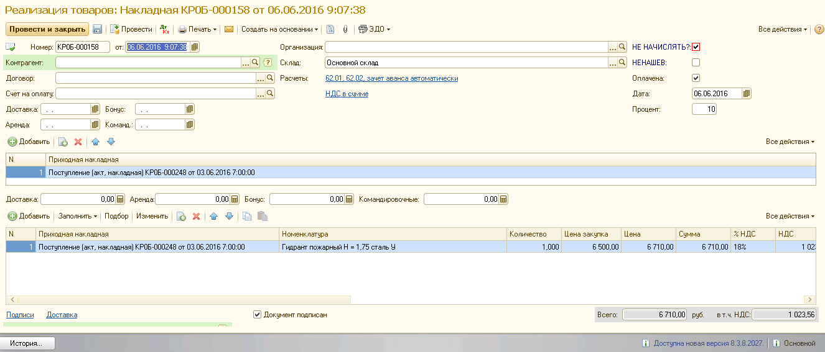
Task: Click the envelope email icon
Action: (229, 29)
